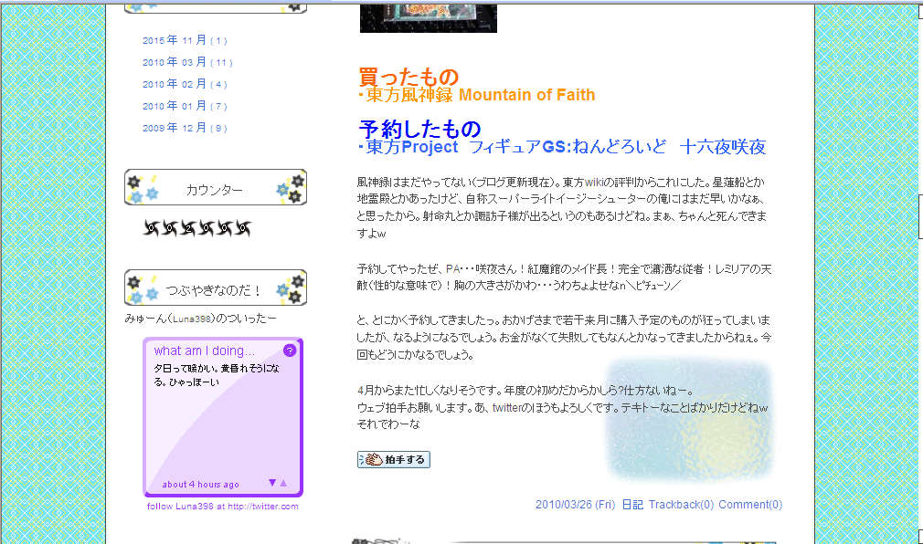Open the Comment(0) link
Viewport: 923px width, 544px height.
pos(750,505)
